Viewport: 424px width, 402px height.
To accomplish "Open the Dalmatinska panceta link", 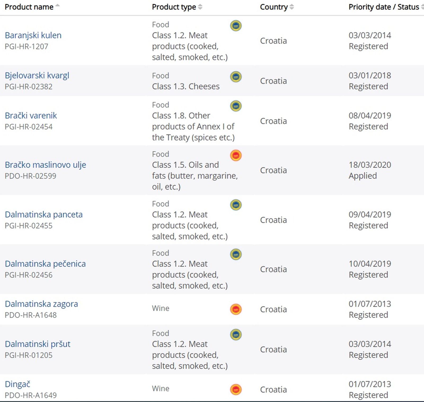I will pyautogui.click(x=44, y=215).
